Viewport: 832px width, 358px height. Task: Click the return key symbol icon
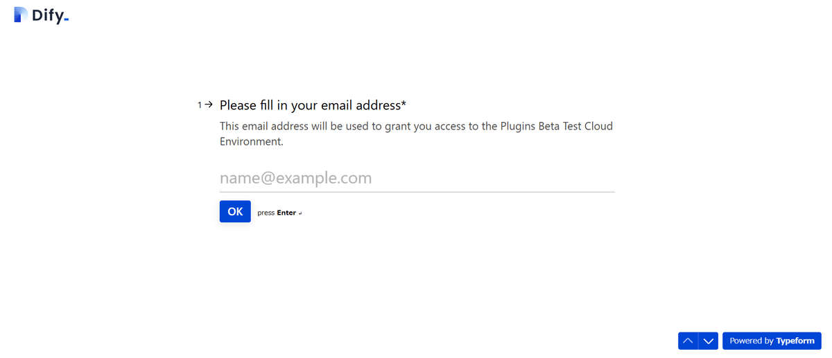coord(300,213)
